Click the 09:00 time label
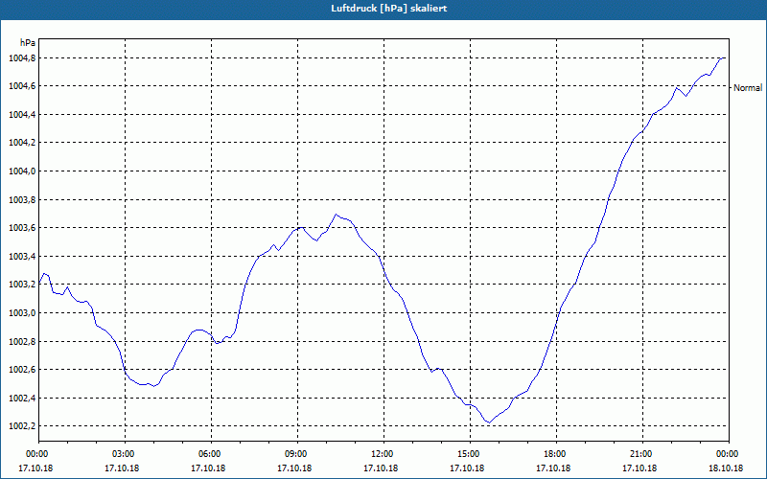Image resolution: width=767 pixels, height=479 pixels. coord(297,454)
